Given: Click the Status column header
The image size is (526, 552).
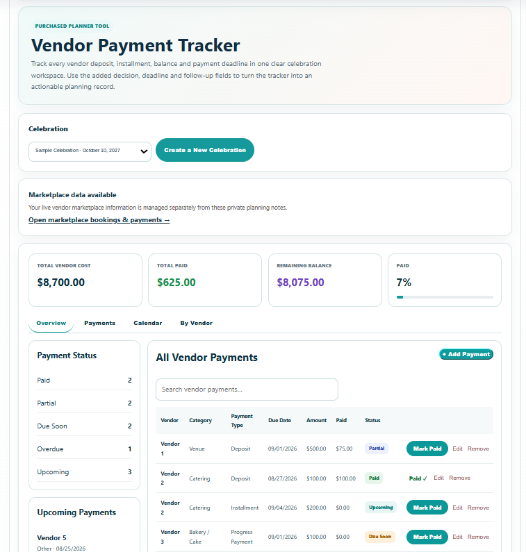Looking at the screenshot, I should tap(372, 420).
